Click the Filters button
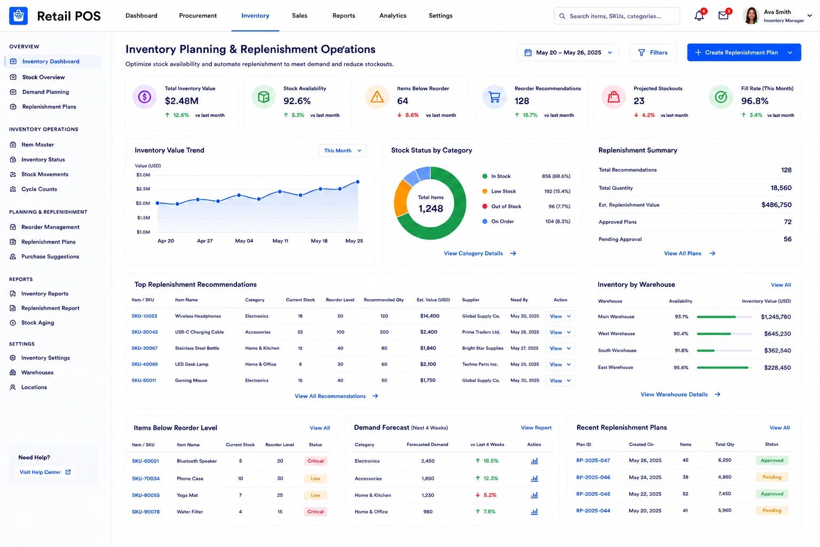Screen dimensions: 820x547 (653, 52)
